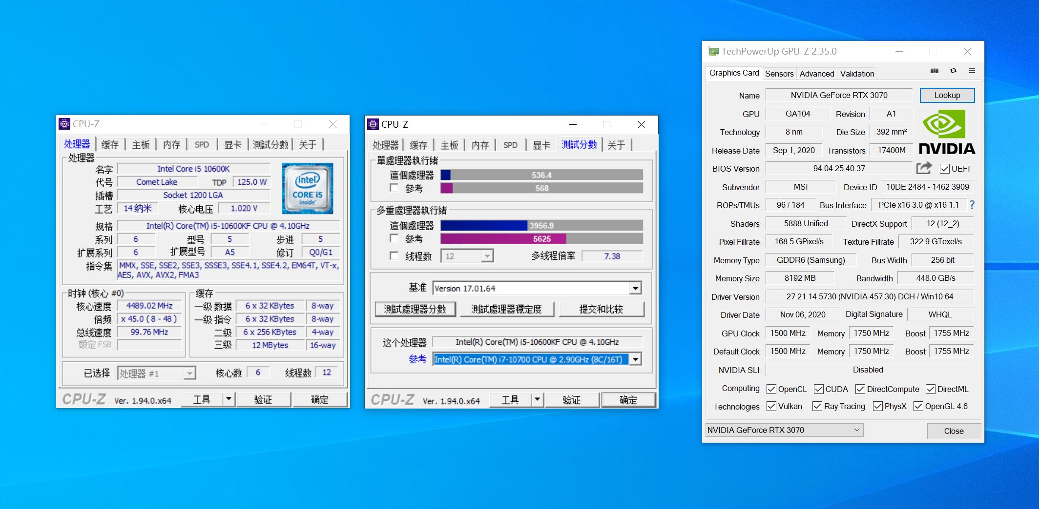Image resolution: width=1039 pixels, height=509 pixels.
Task: Open 显卡 tab in benchmark CPU-Z window
Action: (x=541, y=145)
